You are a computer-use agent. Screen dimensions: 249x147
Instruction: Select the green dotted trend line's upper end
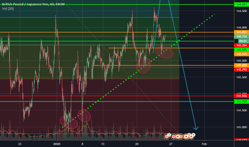[x=214, y=14]
